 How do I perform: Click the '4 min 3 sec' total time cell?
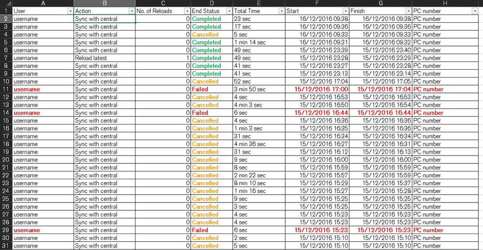point(259,105)
